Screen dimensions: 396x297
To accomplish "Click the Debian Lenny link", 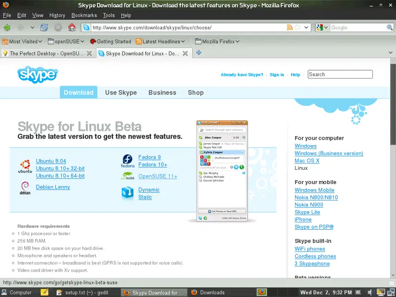I will 53,187.
